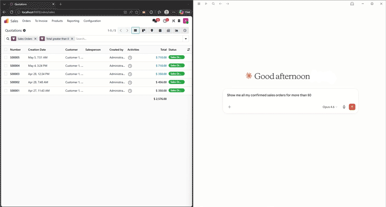Image resolution: width=386 pixels, height=207 pixels.
Task: Open the Orders menu
Action: 26,21
